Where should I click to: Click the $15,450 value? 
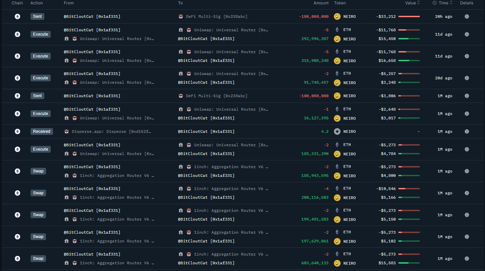[387, 39]
